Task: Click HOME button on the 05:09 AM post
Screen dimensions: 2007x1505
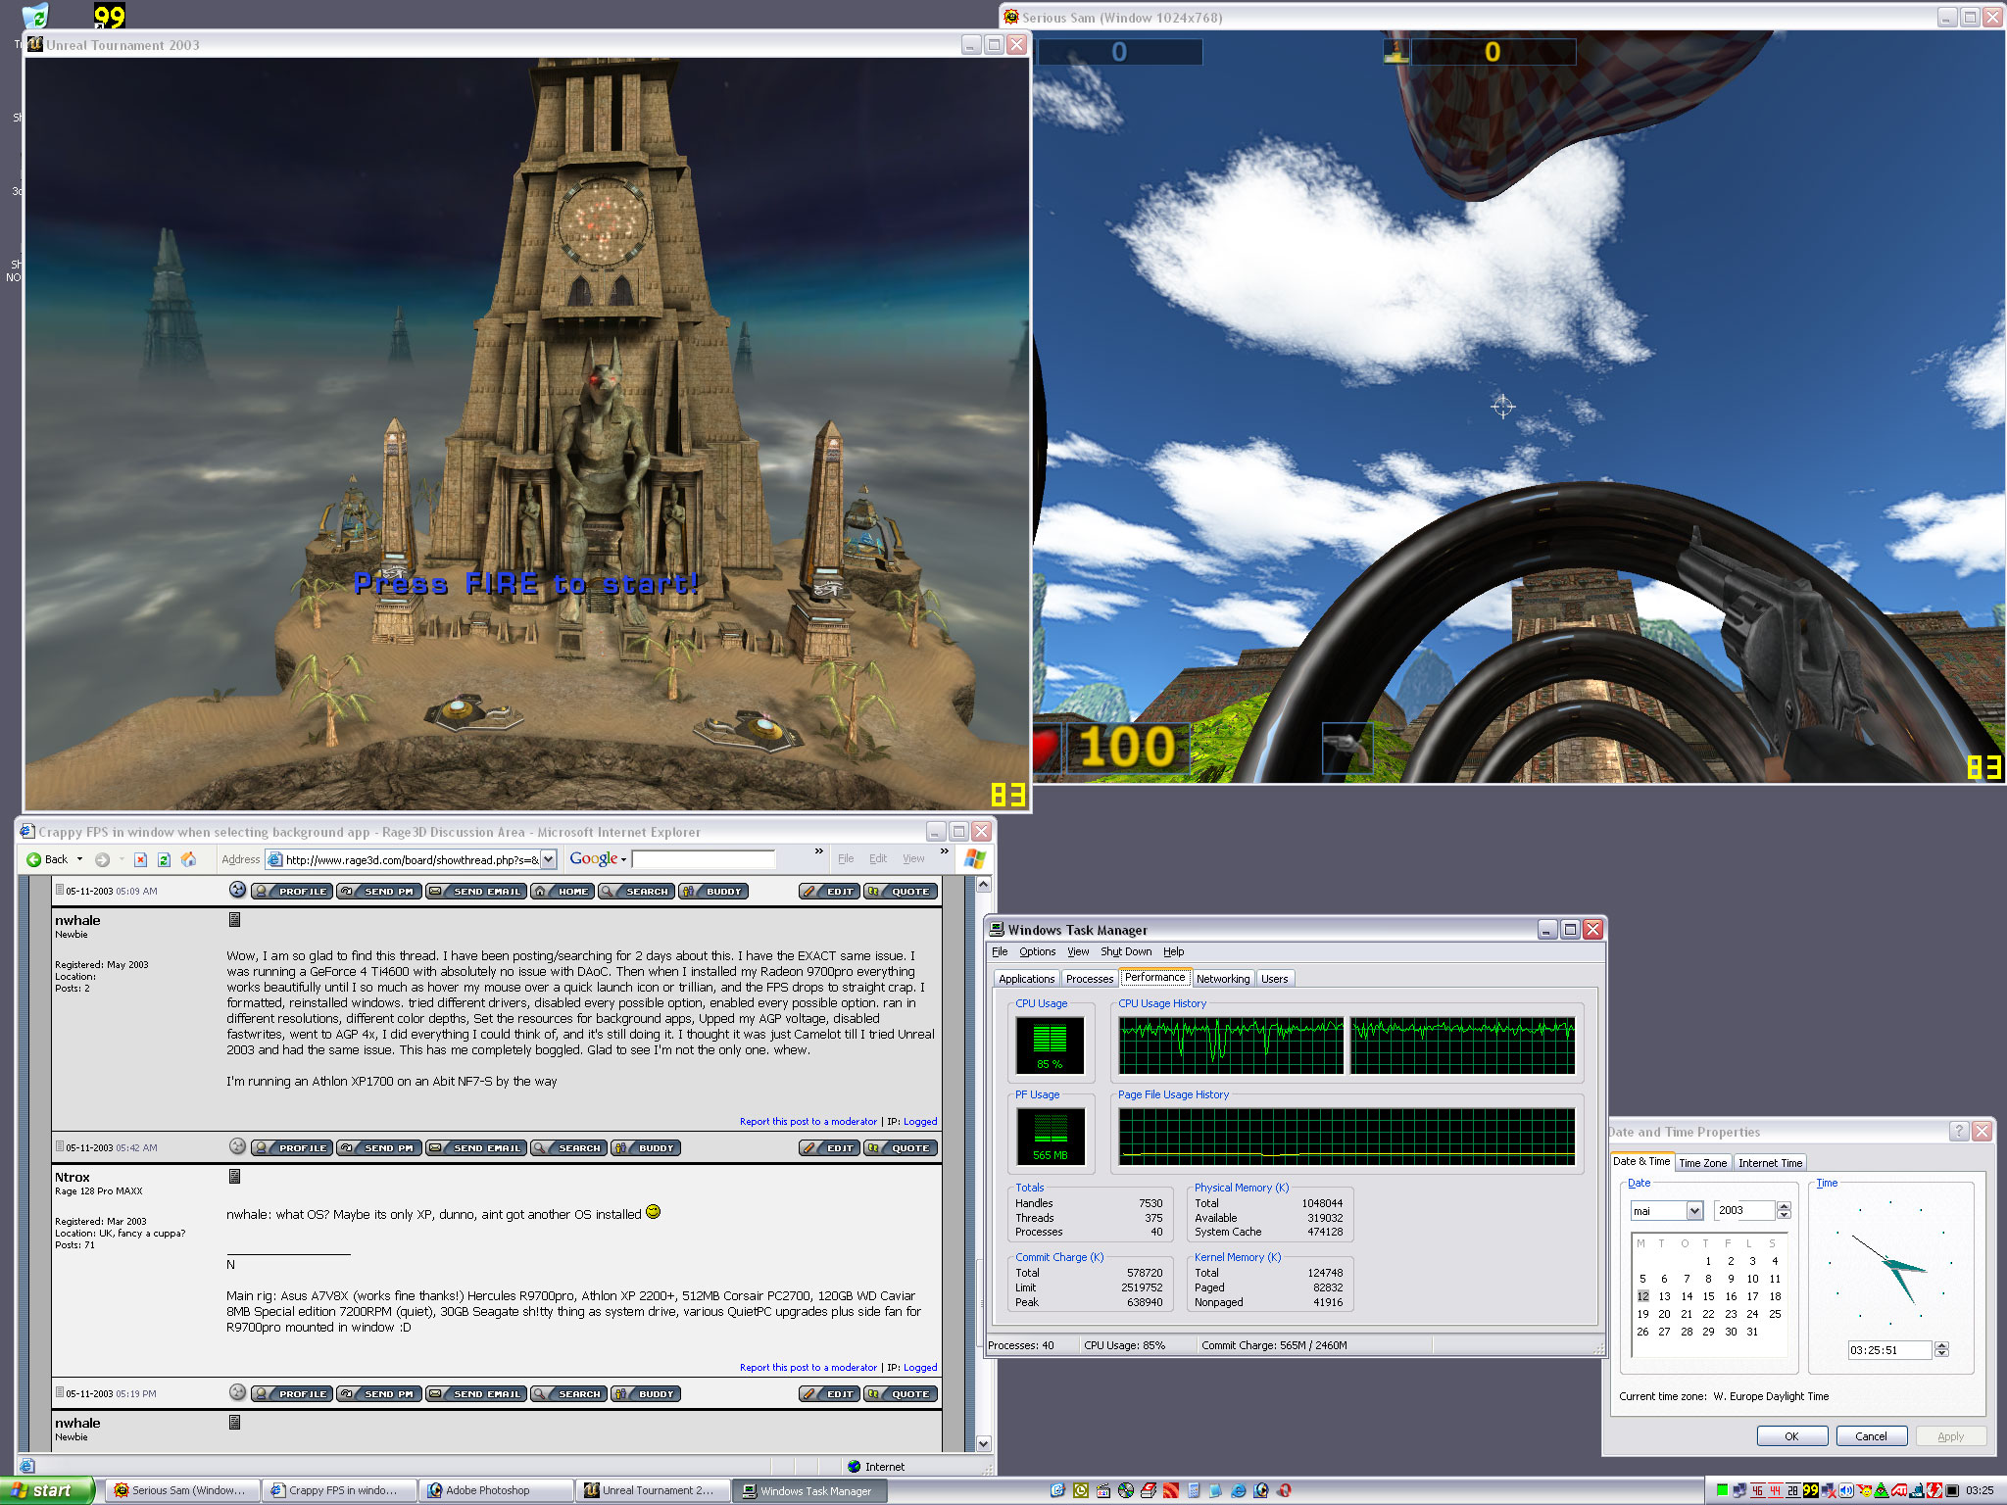Action: tap(563, 891)
